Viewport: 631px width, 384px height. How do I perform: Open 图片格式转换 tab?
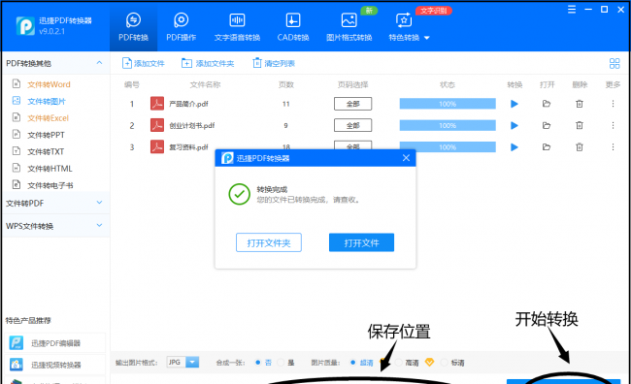click(349, 27)
